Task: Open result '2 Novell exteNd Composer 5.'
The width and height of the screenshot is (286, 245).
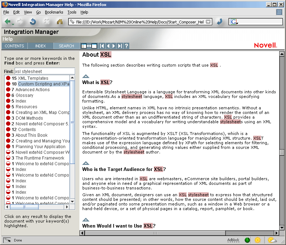Action: click(x=37, y=124)
